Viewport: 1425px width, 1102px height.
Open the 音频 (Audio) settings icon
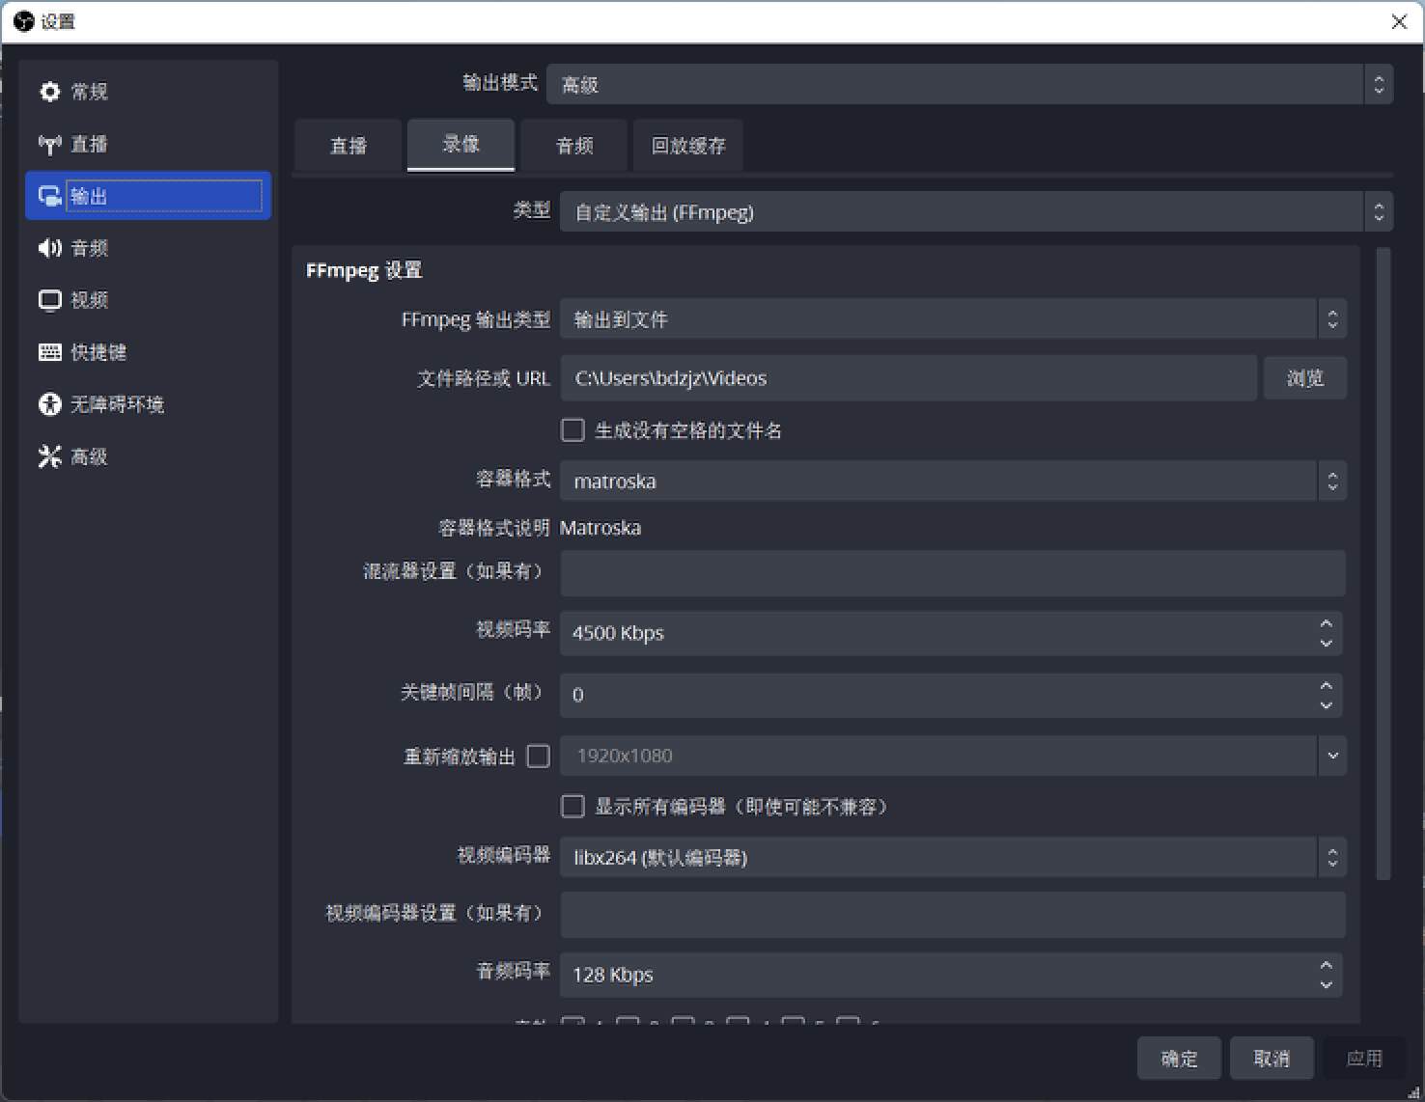[49, 247]
